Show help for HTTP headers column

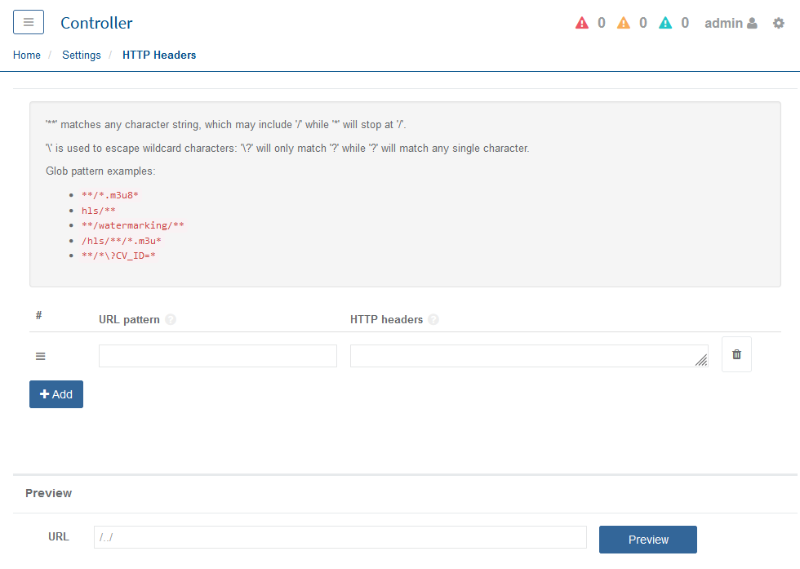(x=433, y=320)
